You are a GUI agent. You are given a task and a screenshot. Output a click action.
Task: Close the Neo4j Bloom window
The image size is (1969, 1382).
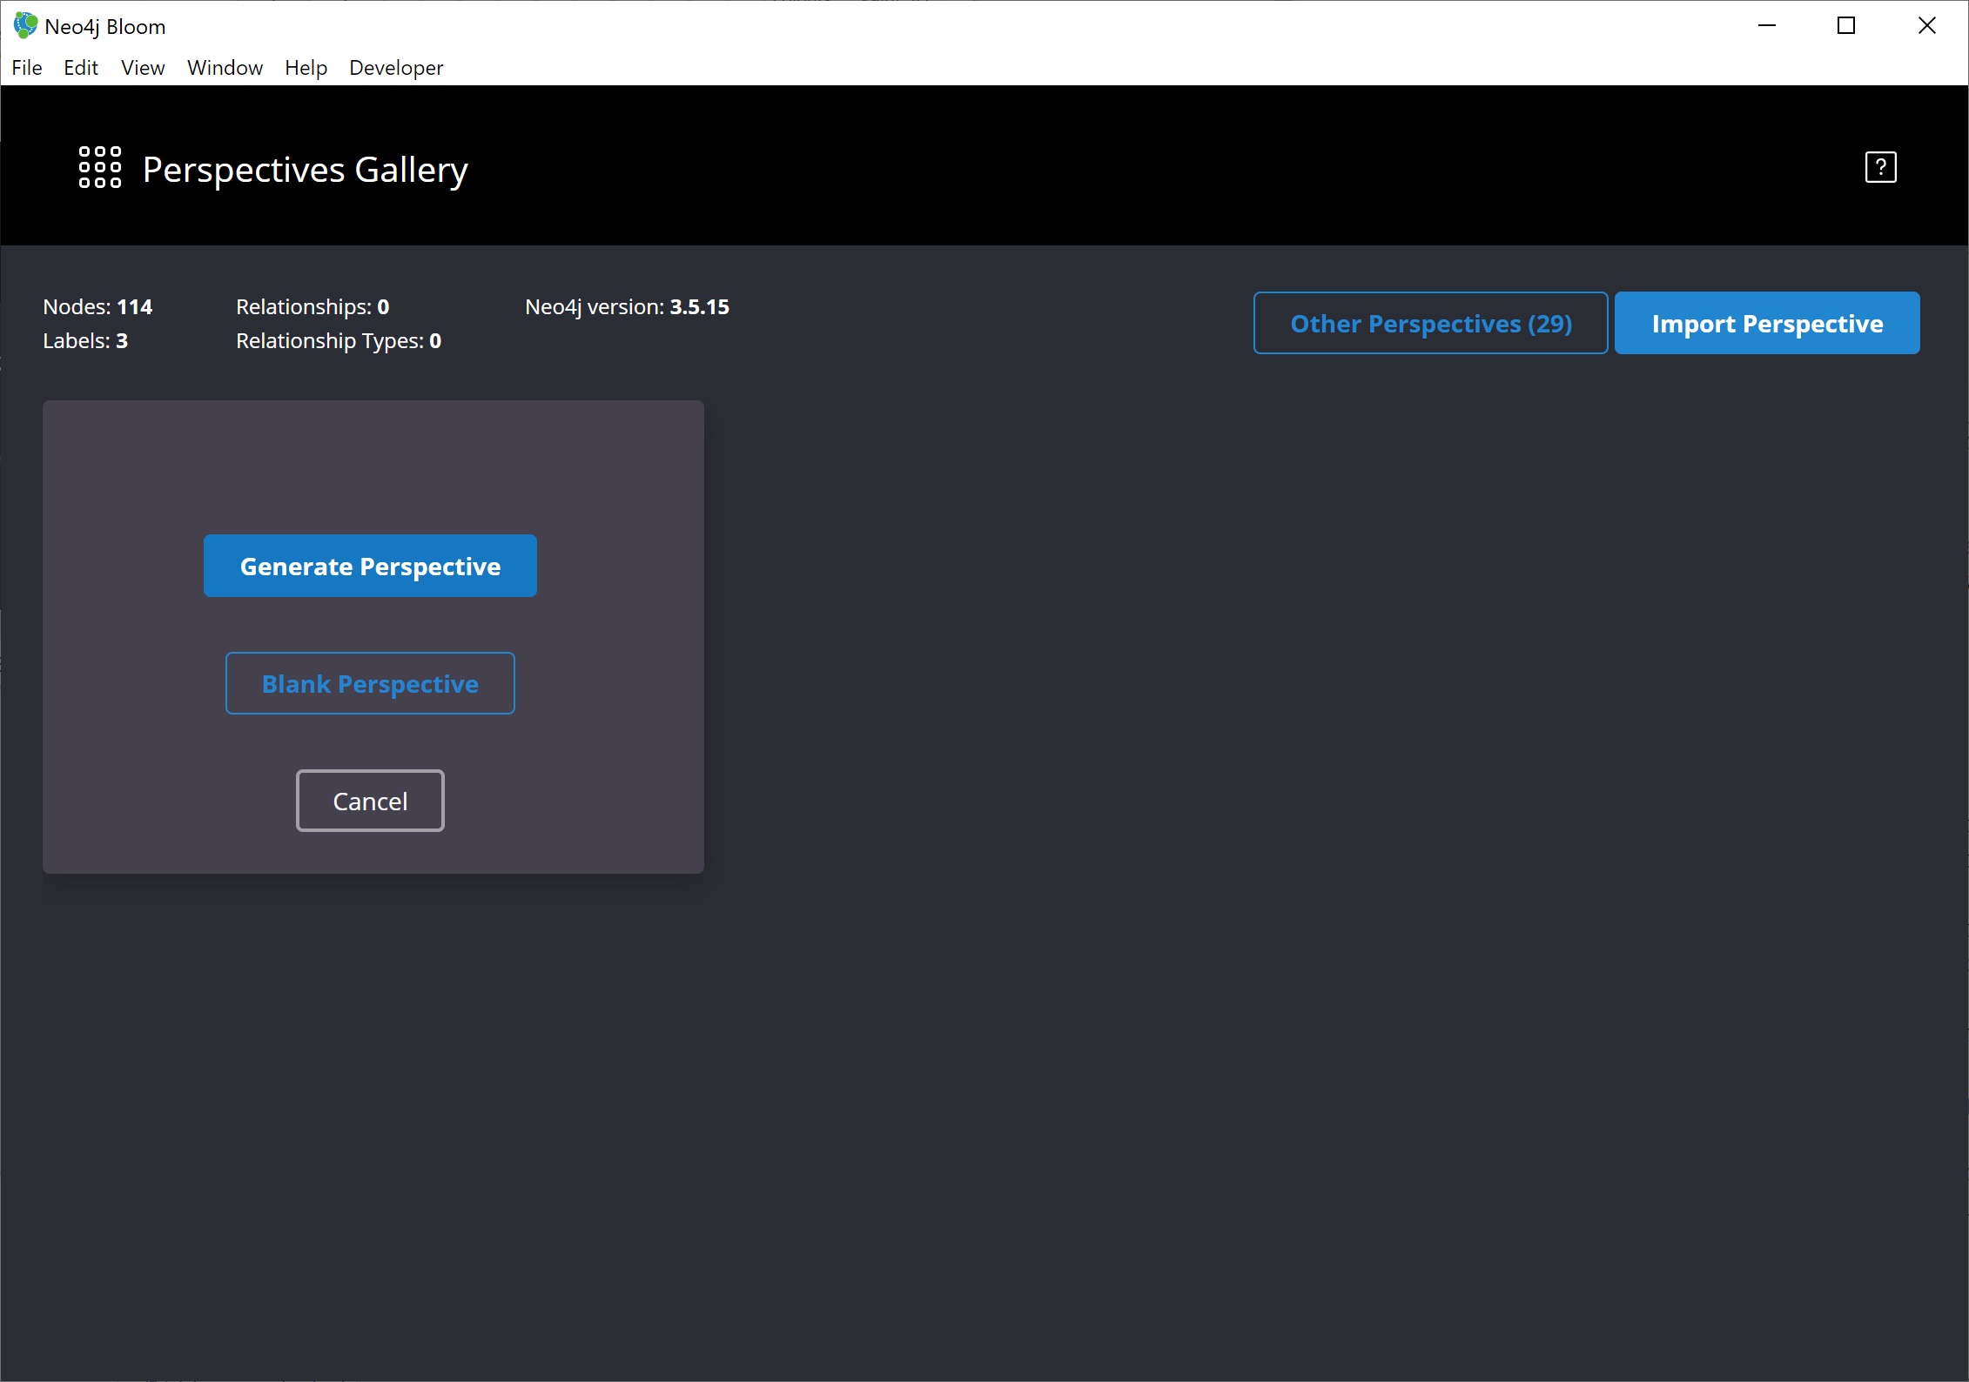1927,26
